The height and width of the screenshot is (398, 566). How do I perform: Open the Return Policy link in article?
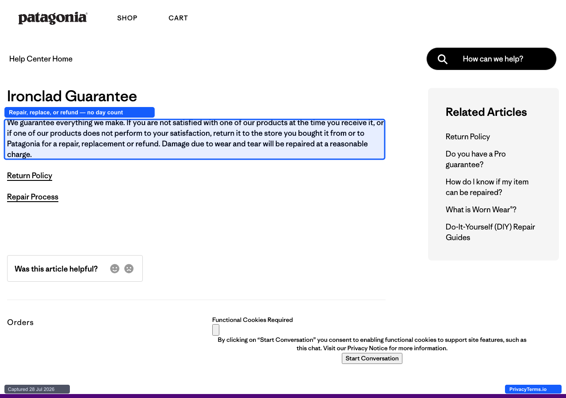pos(30,176)
